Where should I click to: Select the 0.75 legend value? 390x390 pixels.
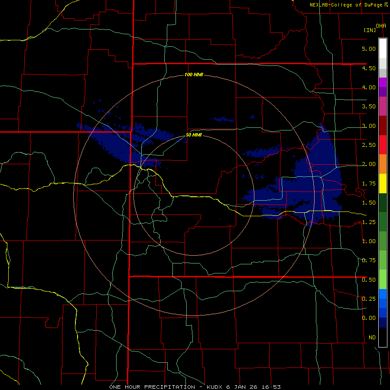click(x=369, y=260)
